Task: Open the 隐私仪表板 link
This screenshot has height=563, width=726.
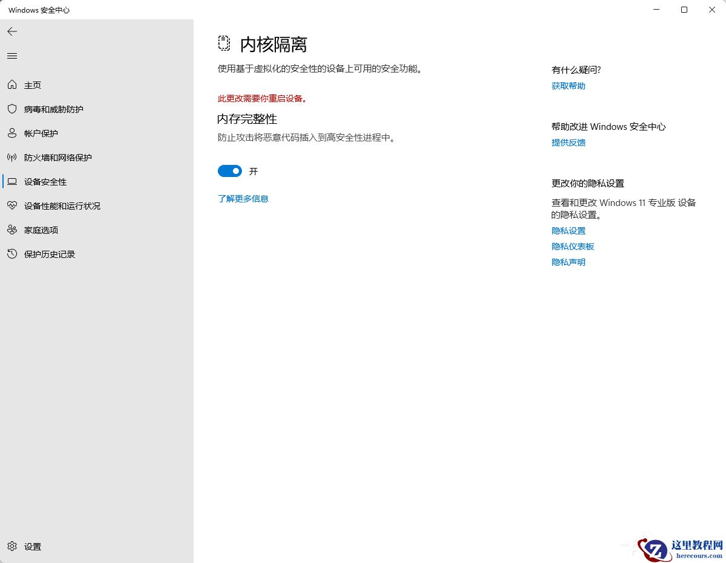Action: [572, 246]
